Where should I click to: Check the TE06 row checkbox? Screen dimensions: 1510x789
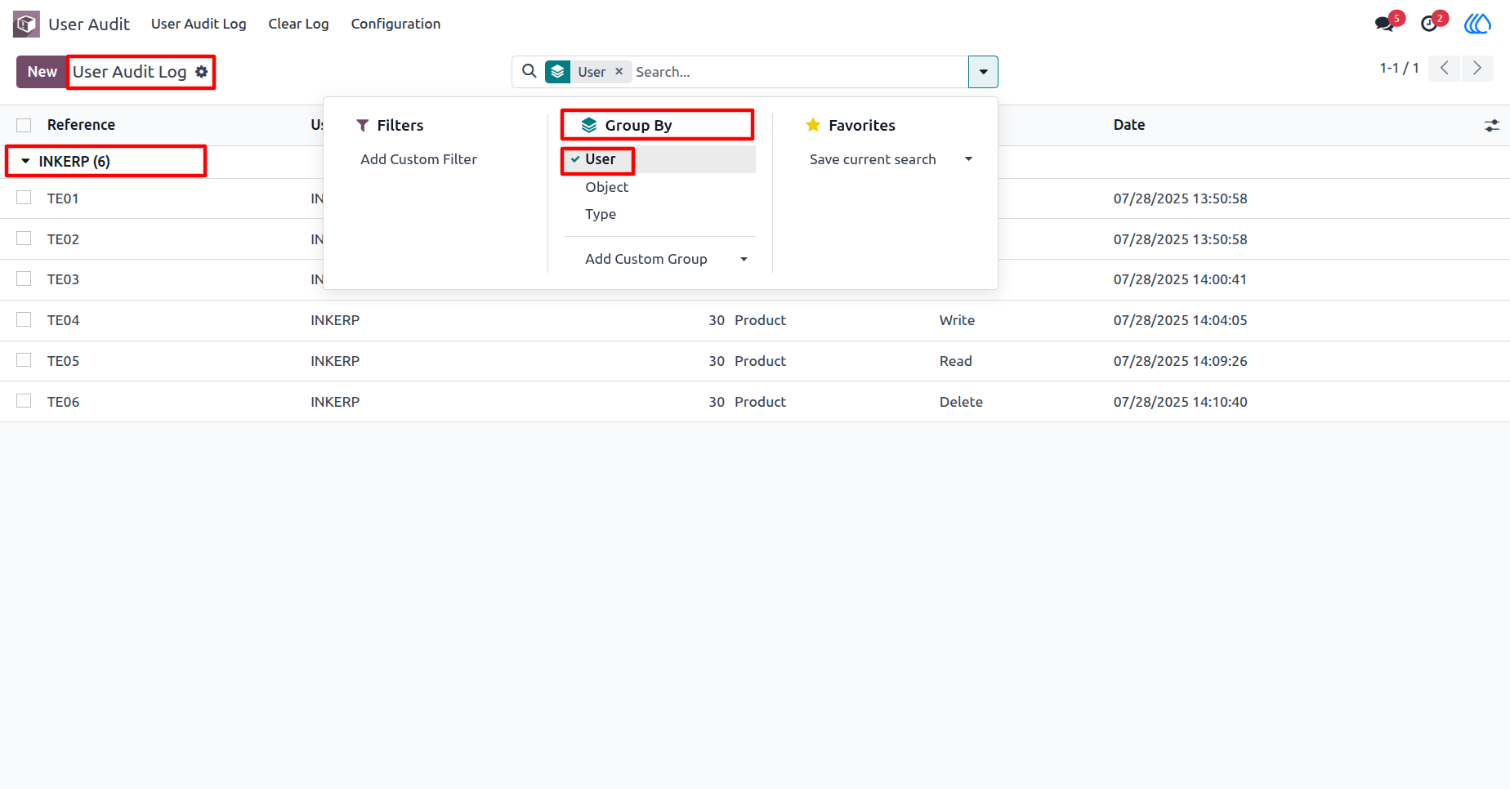24,401
